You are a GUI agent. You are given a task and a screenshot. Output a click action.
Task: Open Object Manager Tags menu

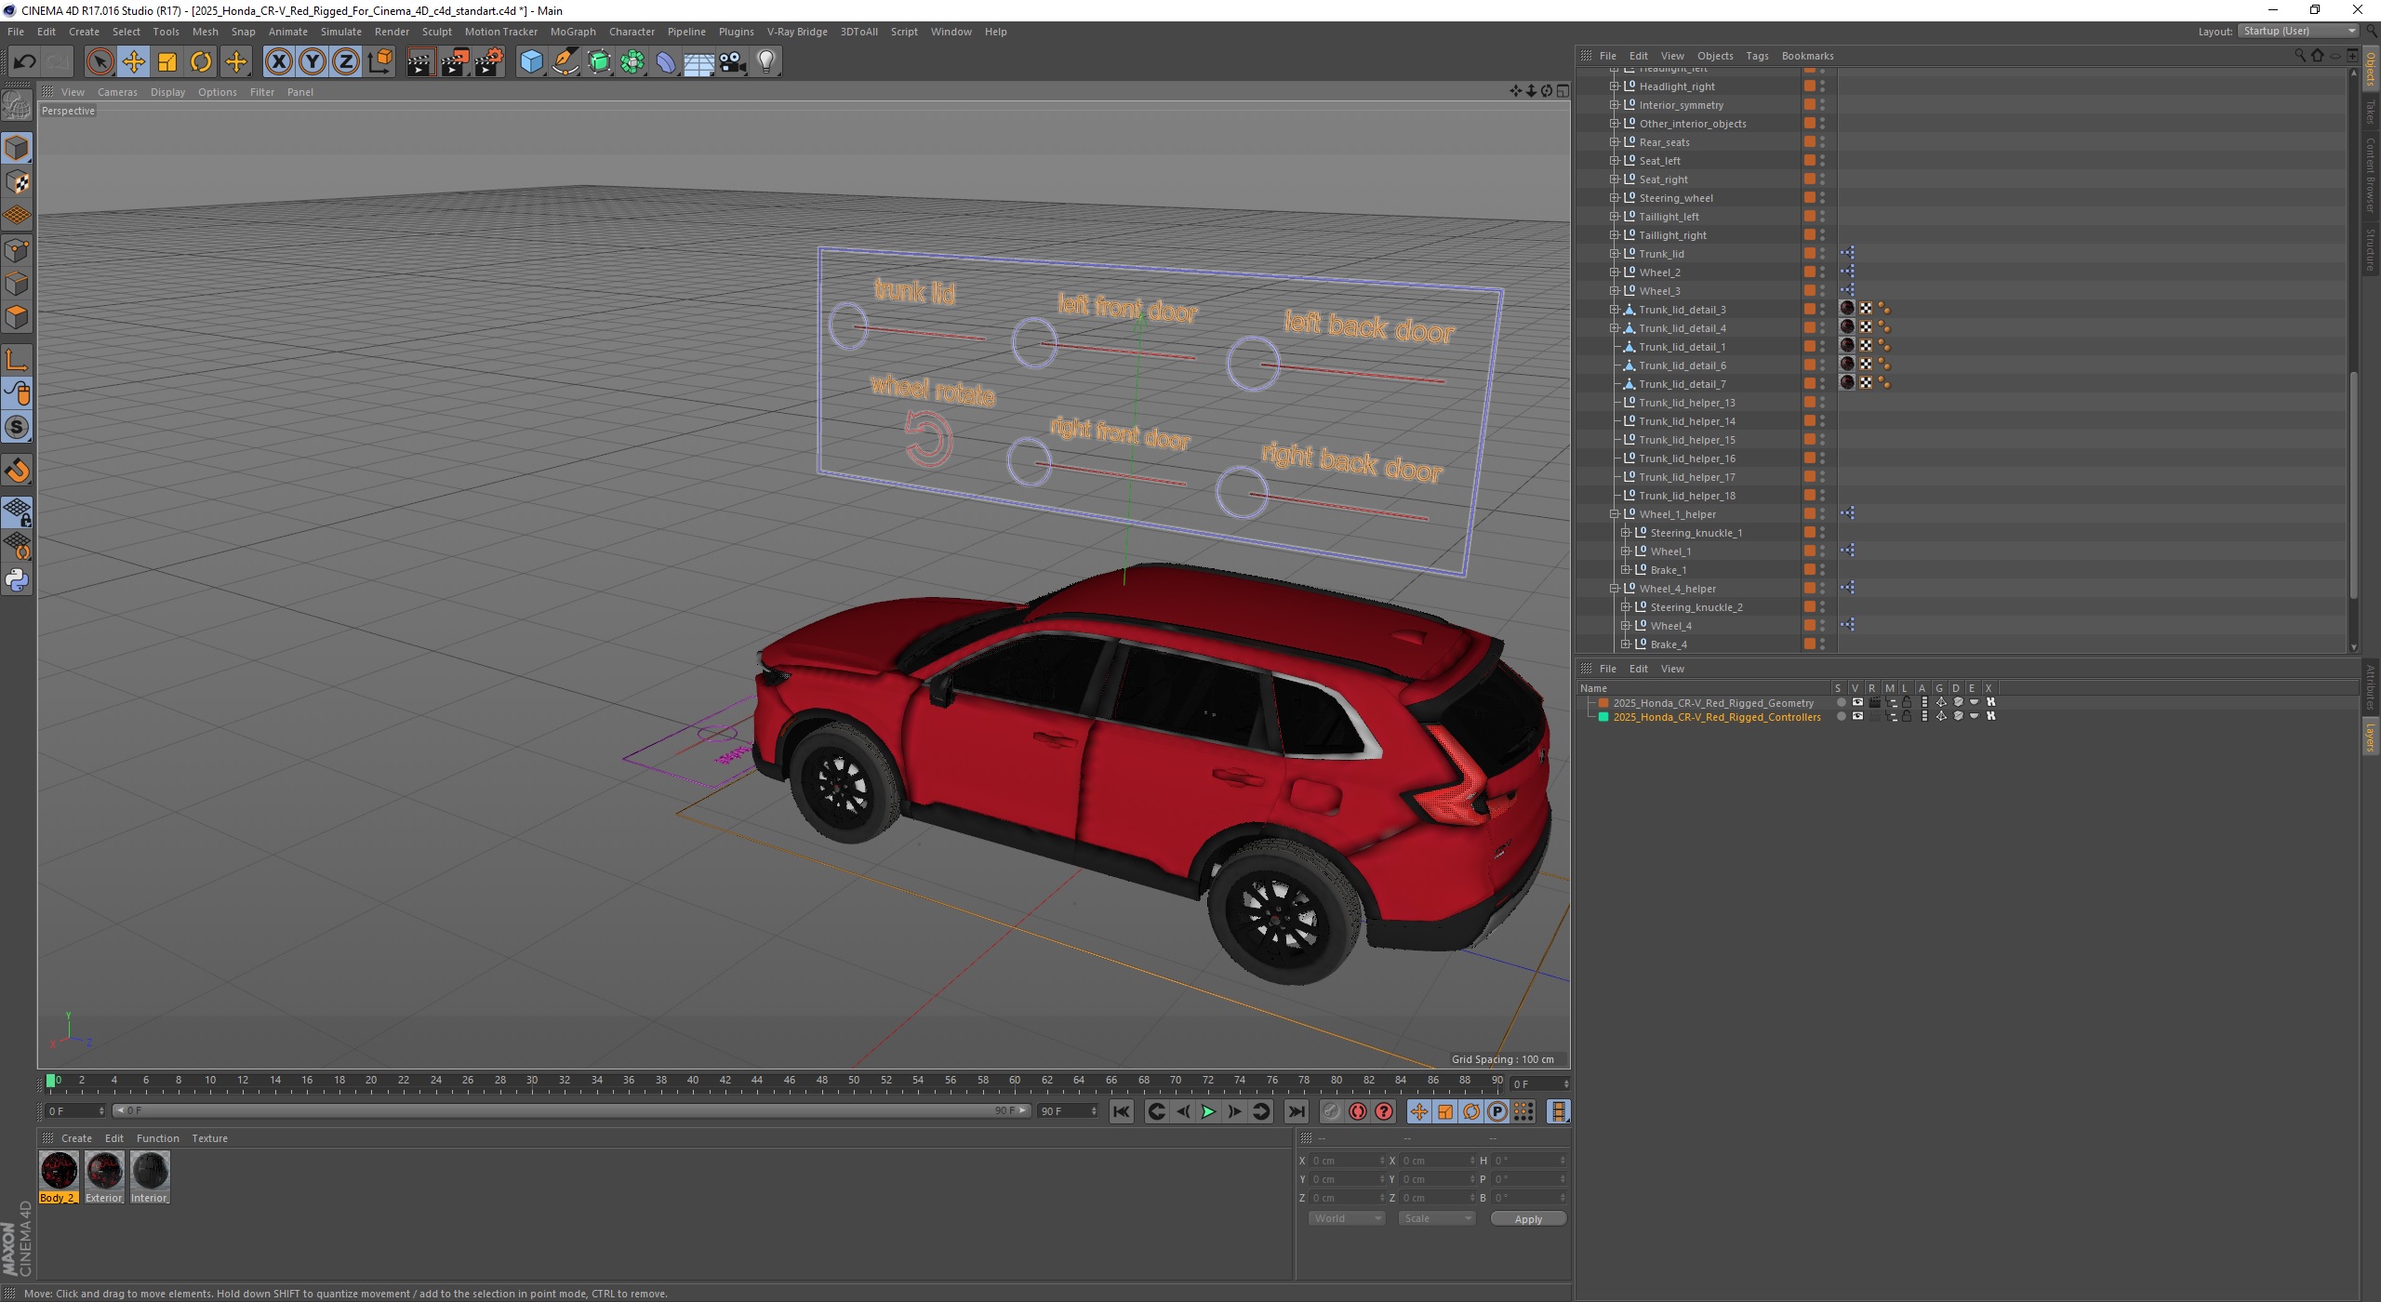(x=1757, y=56)
